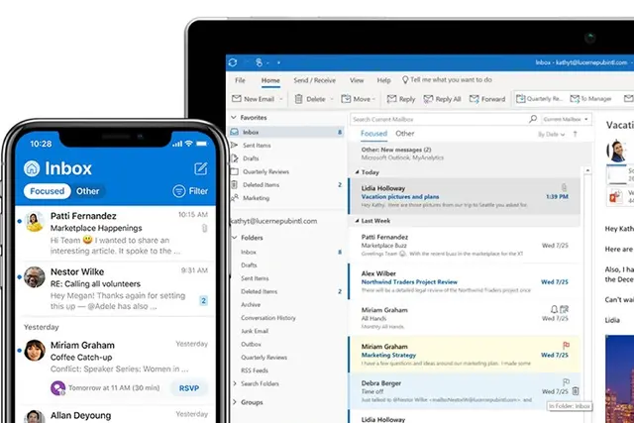Open Patti Fernandez Marketplace Happenings on phone
Screen dimensions: 634x423
[115, 233]
